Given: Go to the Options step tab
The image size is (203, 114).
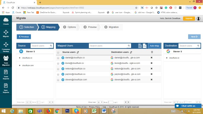Looking at the screenshot, I should pos(70,27).
